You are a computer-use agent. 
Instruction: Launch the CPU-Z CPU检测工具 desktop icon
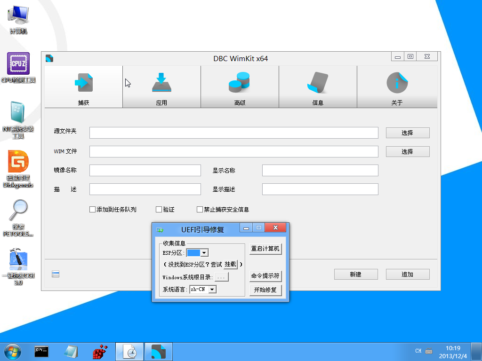tap(18, 68)
